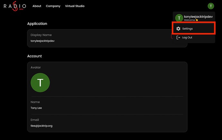
Task: Open the Company menu item
Action: [x=53, y=6]
